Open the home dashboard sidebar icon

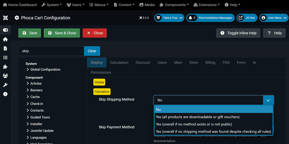coord(5,39)
